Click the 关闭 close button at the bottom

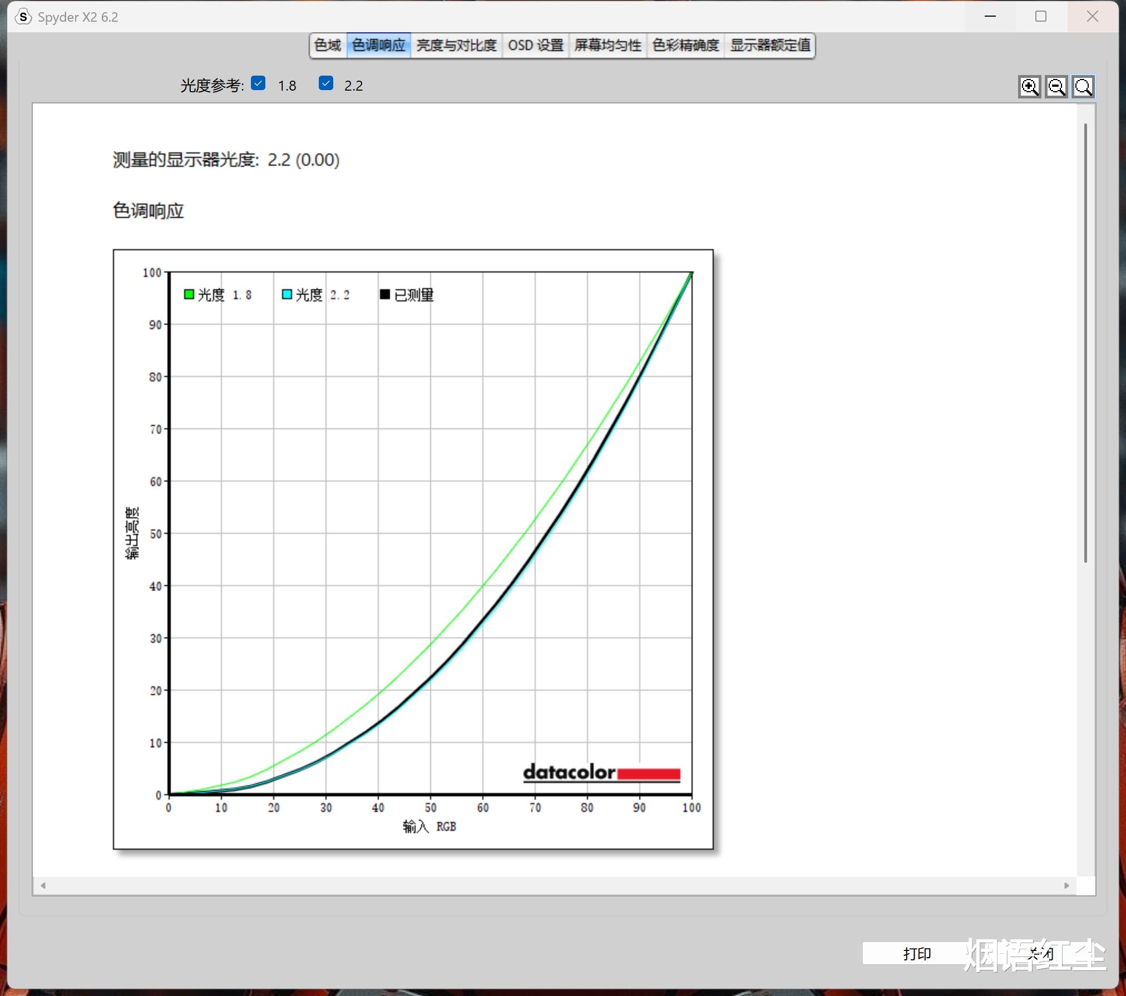(1040, 954)
